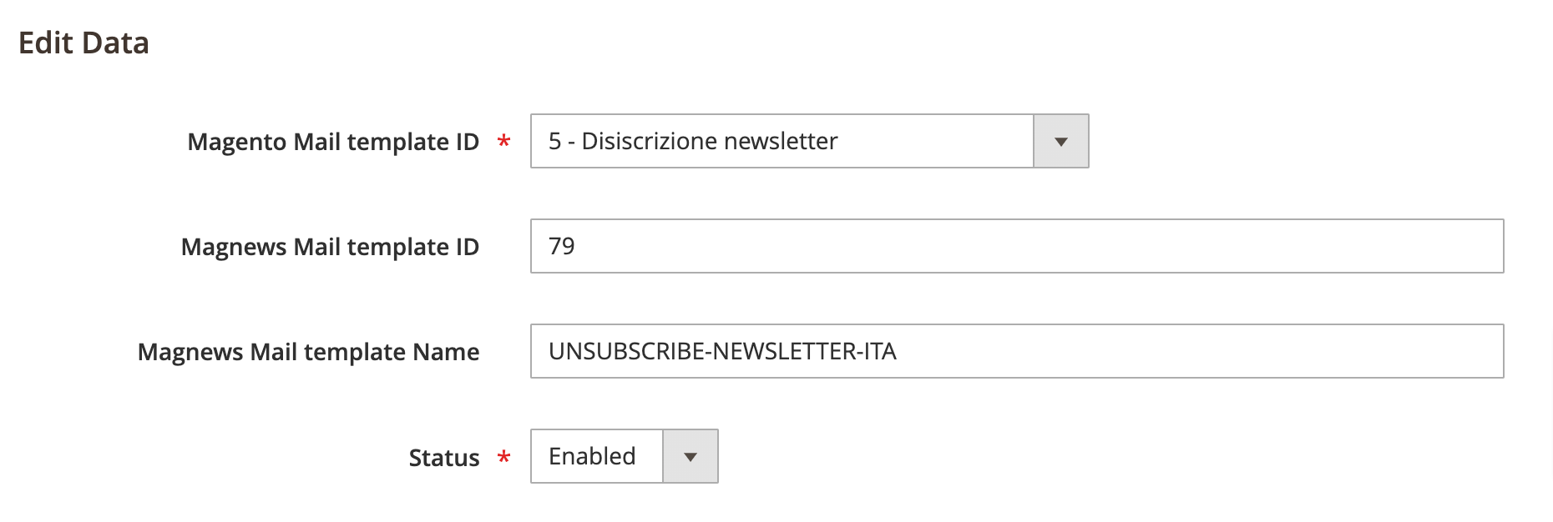The image size is (1553, 522).
Task: Click the word "Enabled" in Status dropdown
Action: (x=592, y=457)
